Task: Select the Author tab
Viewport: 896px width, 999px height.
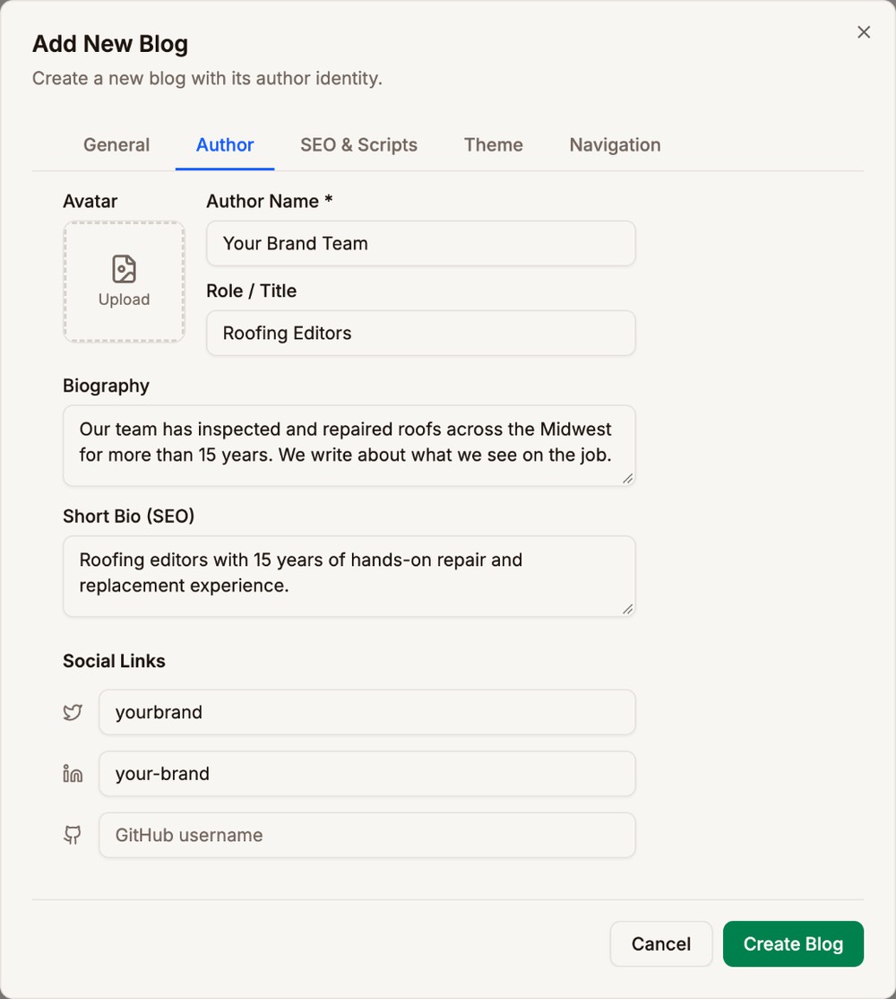Action: pyautogui.click(x=225, y=144)
